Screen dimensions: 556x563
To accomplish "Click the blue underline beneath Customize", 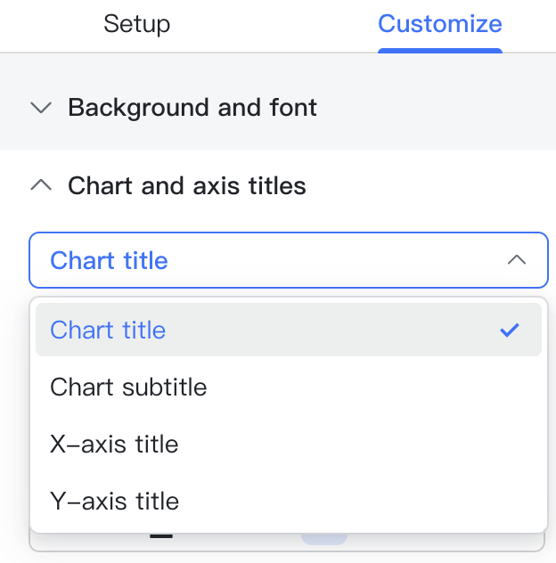I will coord(439,50).
